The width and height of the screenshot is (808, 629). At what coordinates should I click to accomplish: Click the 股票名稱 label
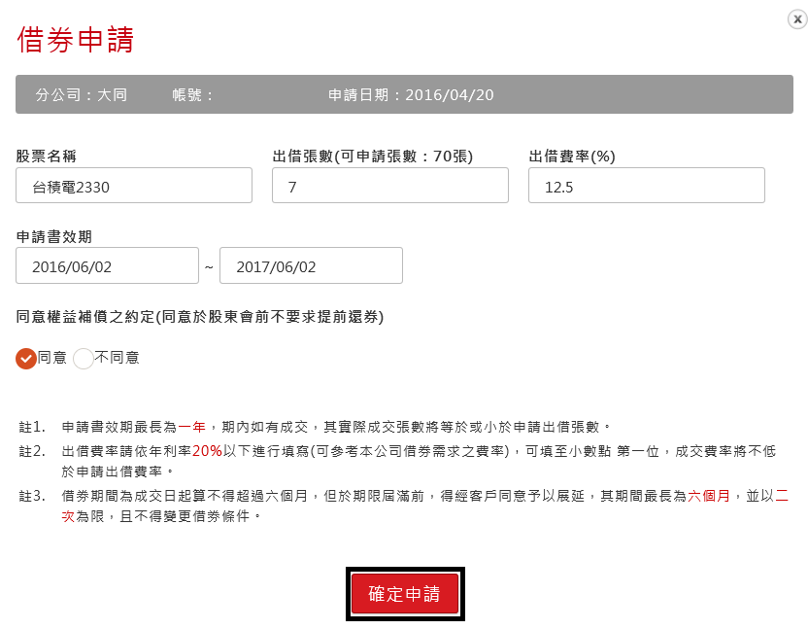[x=47, y=156]
